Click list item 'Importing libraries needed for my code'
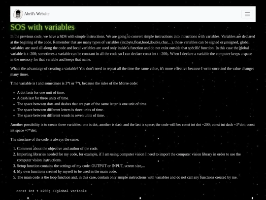 point(129,157)
